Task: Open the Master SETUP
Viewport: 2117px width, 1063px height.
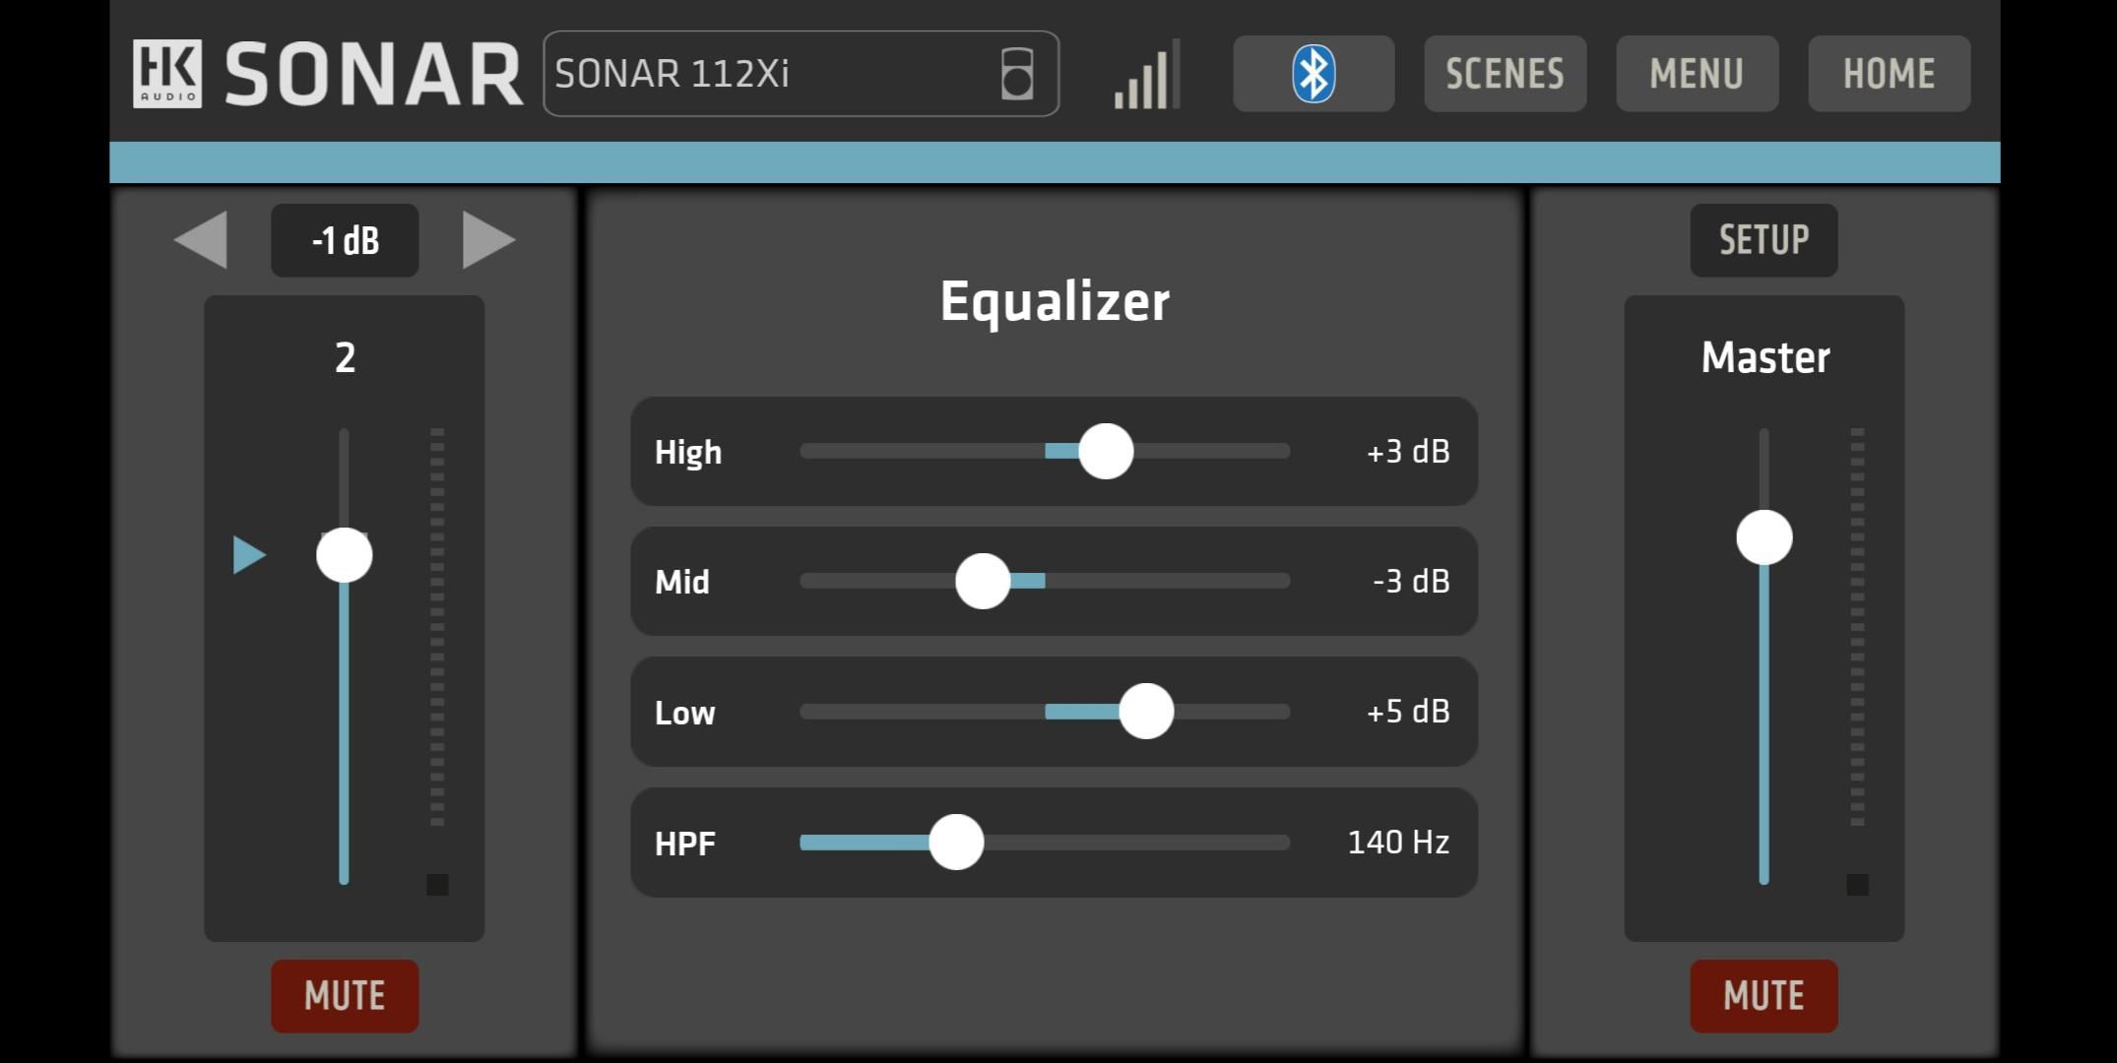Action: point(1764,240)
